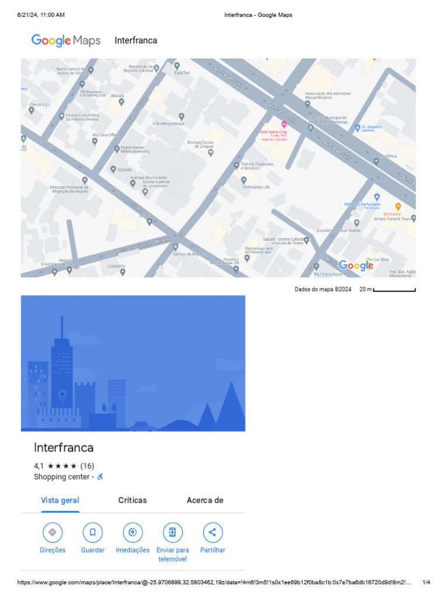The image size is (448, 597).
Task: Select Glamorous nails and beauty spa pin
Action: (247, 258)
